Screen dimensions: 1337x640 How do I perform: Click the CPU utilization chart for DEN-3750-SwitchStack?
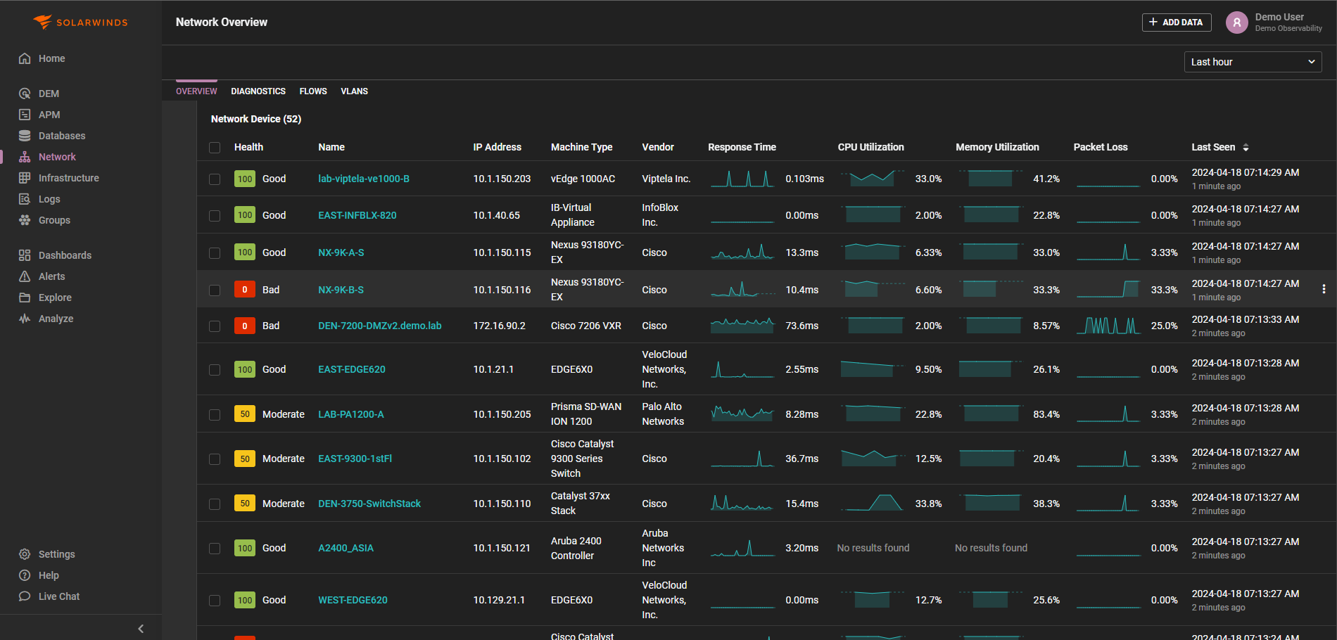[x=873, y=503]
